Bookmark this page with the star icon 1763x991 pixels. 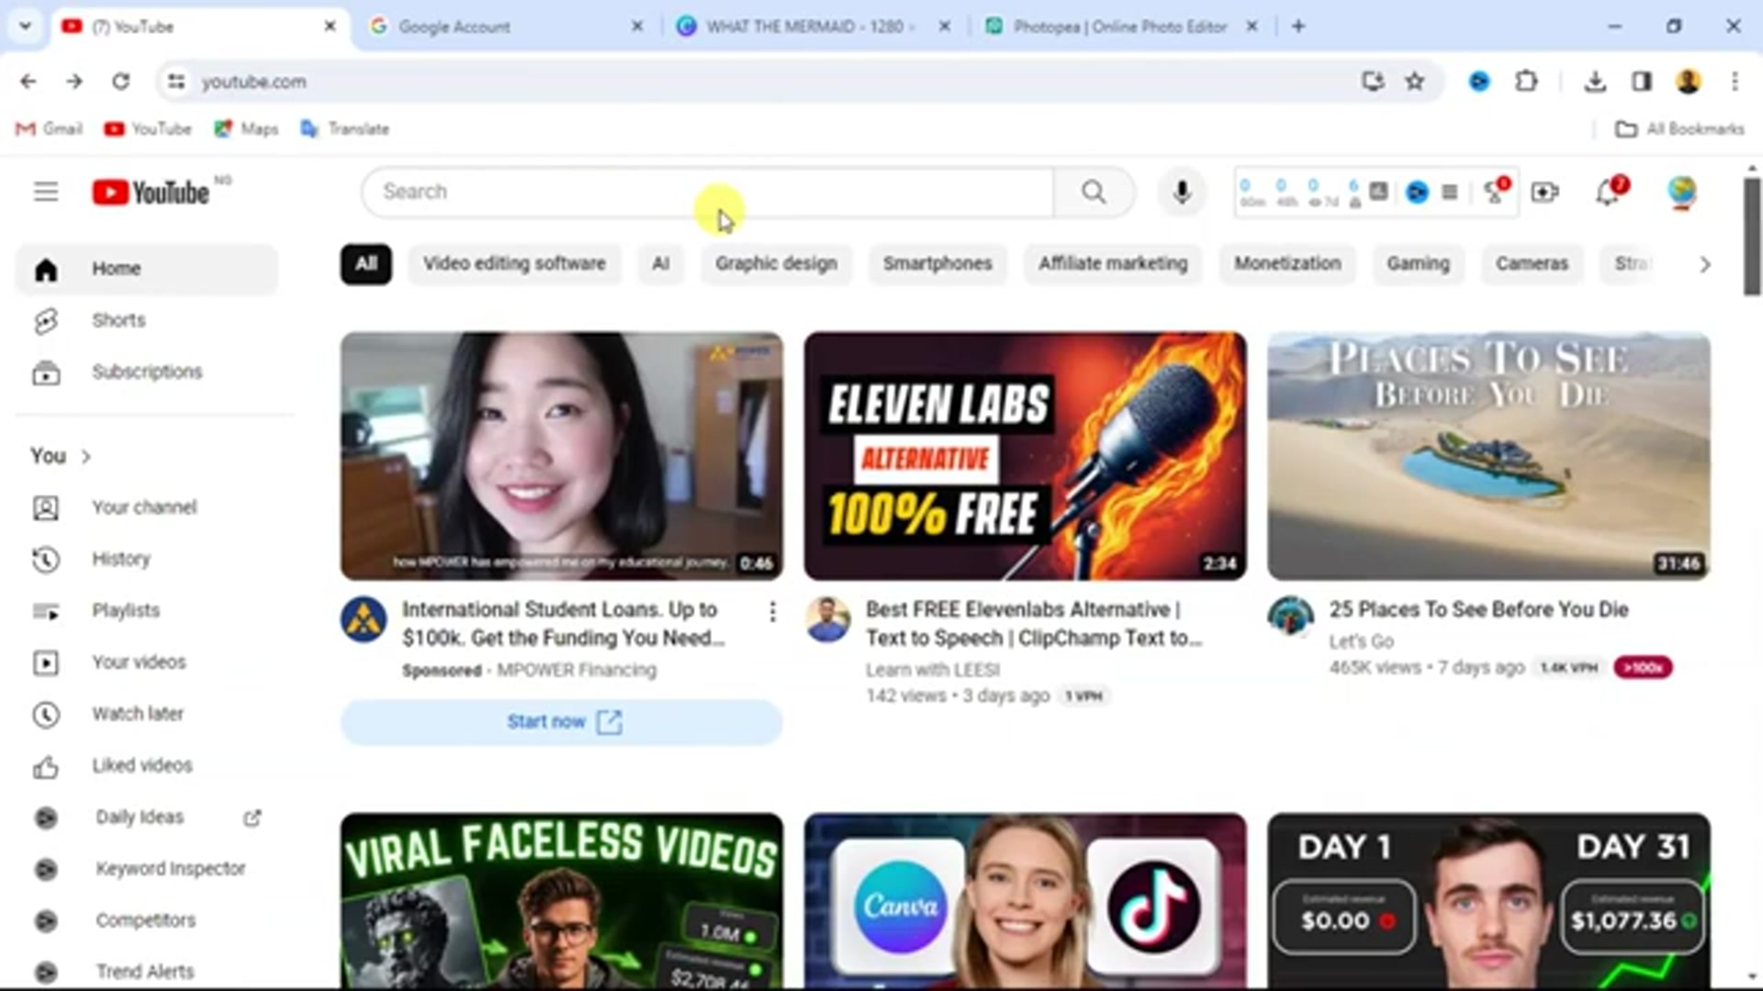click(1414, 82)
